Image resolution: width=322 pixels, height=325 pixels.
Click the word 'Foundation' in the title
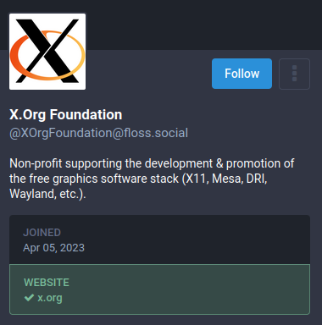pos(86,115)
